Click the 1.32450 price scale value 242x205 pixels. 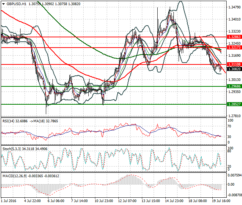[x=234, y=44]
